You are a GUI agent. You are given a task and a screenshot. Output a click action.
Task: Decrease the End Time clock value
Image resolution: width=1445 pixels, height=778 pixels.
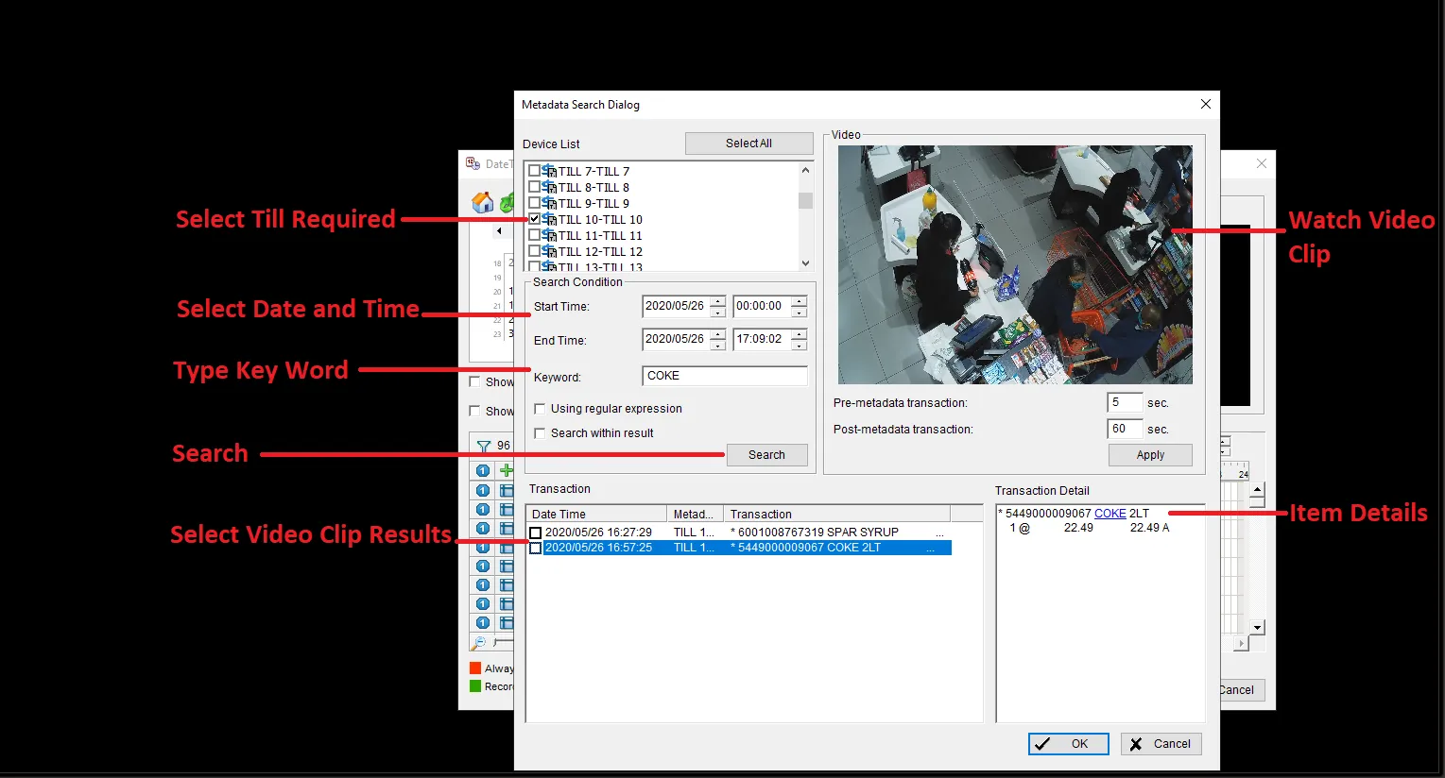tap(800, 345)
